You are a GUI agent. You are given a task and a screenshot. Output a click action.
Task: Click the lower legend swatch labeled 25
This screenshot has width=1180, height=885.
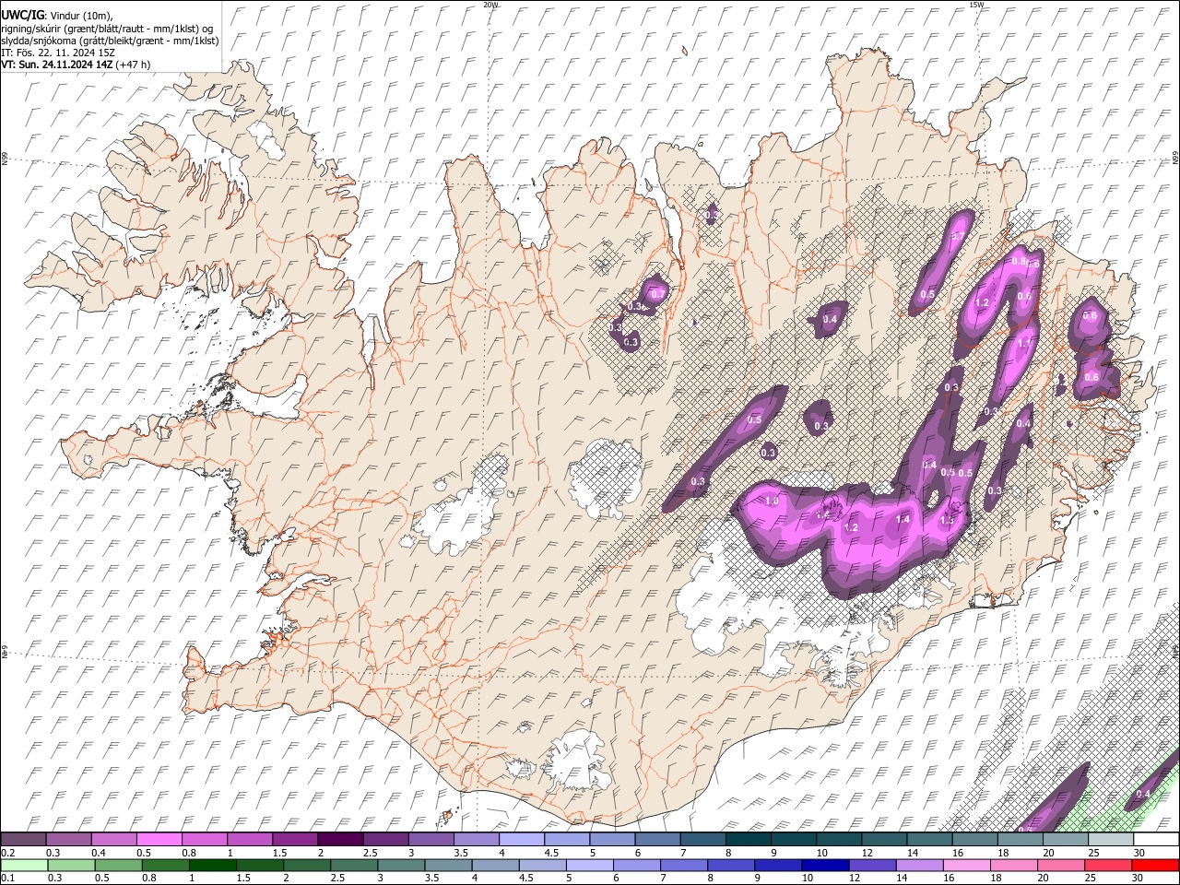tap(1106, 865)
